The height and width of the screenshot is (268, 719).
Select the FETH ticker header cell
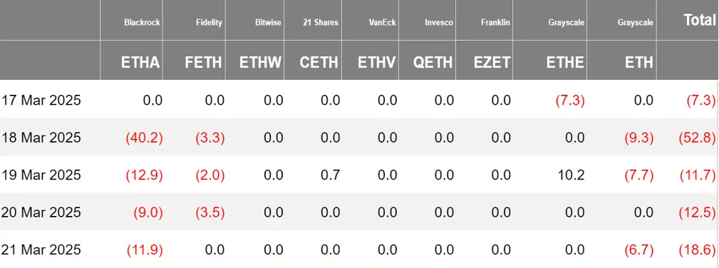[x=204, y=63]
